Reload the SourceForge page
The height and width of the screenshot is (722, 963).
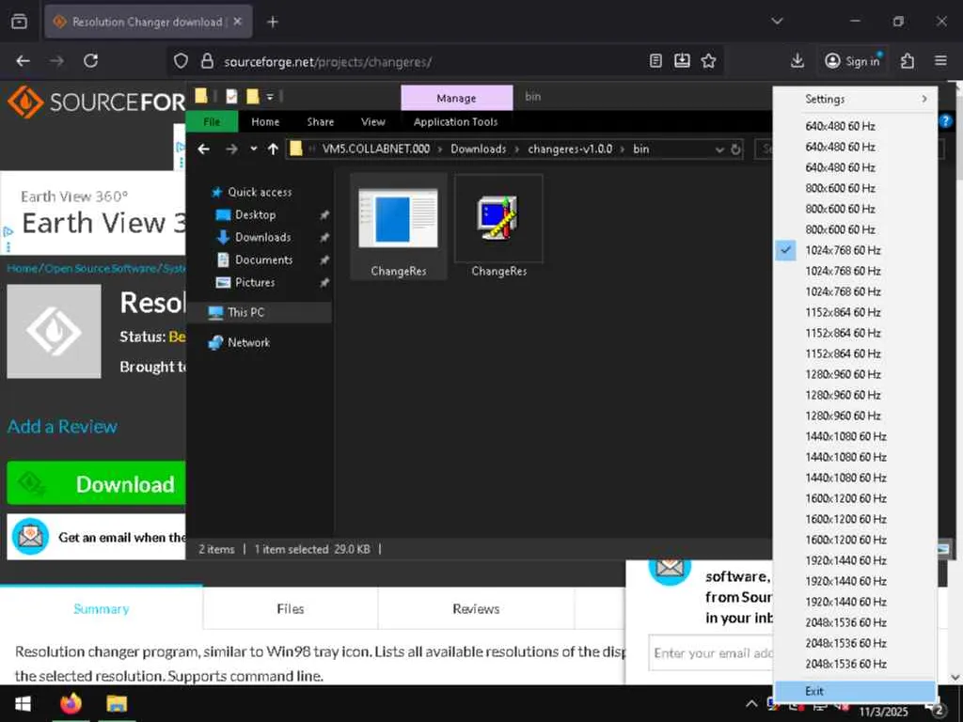[91, 61]
